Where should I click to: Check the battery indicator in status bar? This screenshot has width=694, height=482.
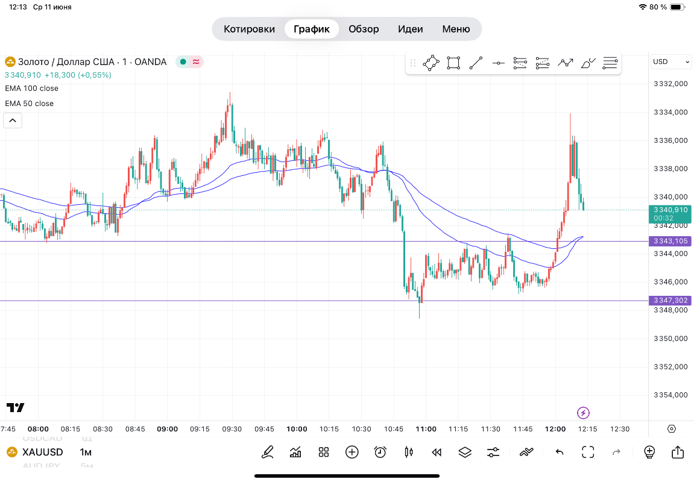point(678,7)
